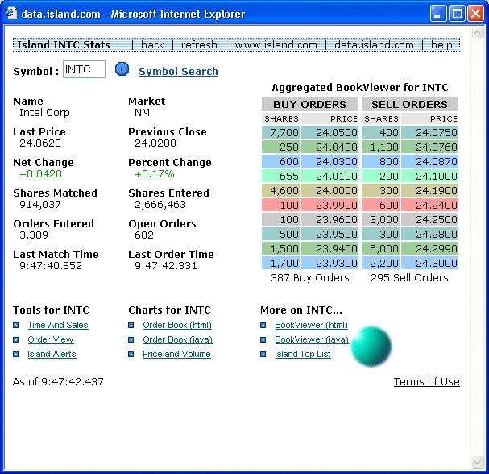
Task: Click the Last Price value 24.0620
Action: [x=40, y=143]
